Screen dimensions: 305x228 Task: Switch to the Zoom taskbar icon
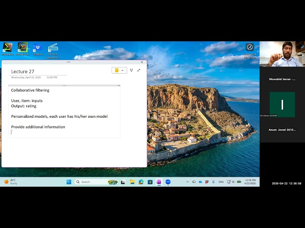point(168,182)
